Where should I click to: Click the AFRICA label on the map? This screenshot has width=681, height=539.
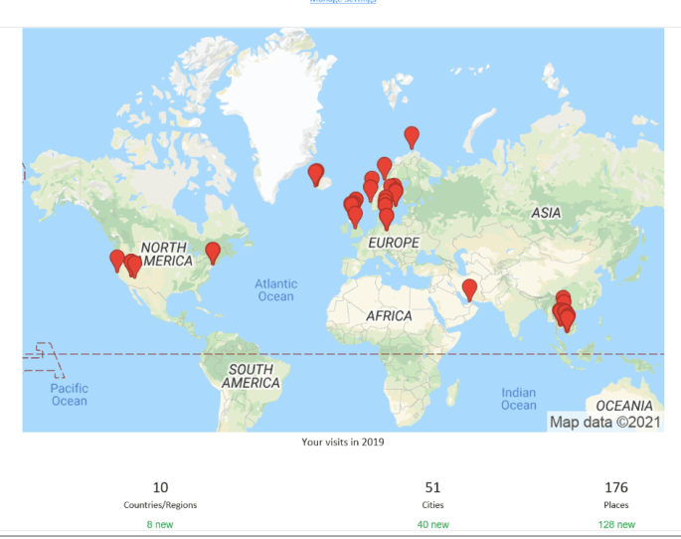tap(389, 315)
